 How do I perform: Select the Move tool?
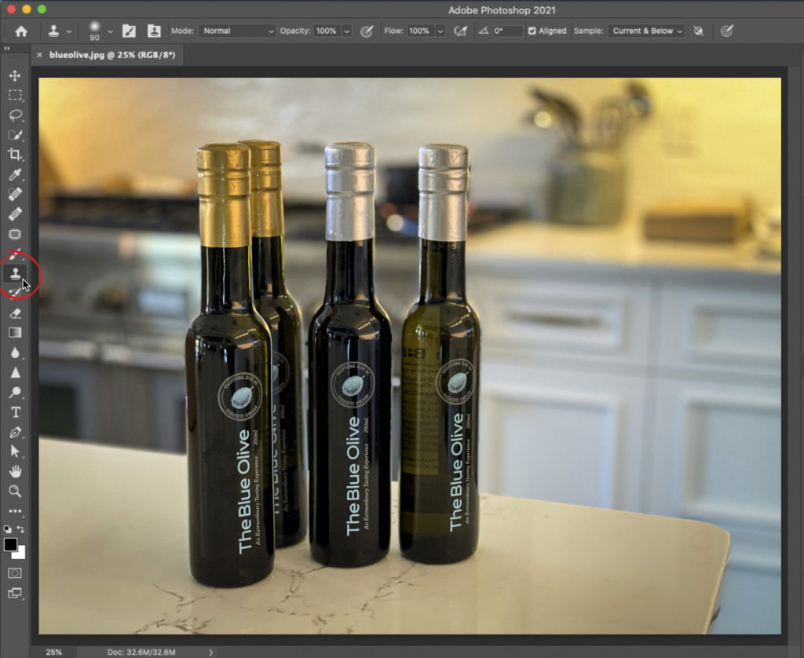pyautogui.click(x=15, y=75)
